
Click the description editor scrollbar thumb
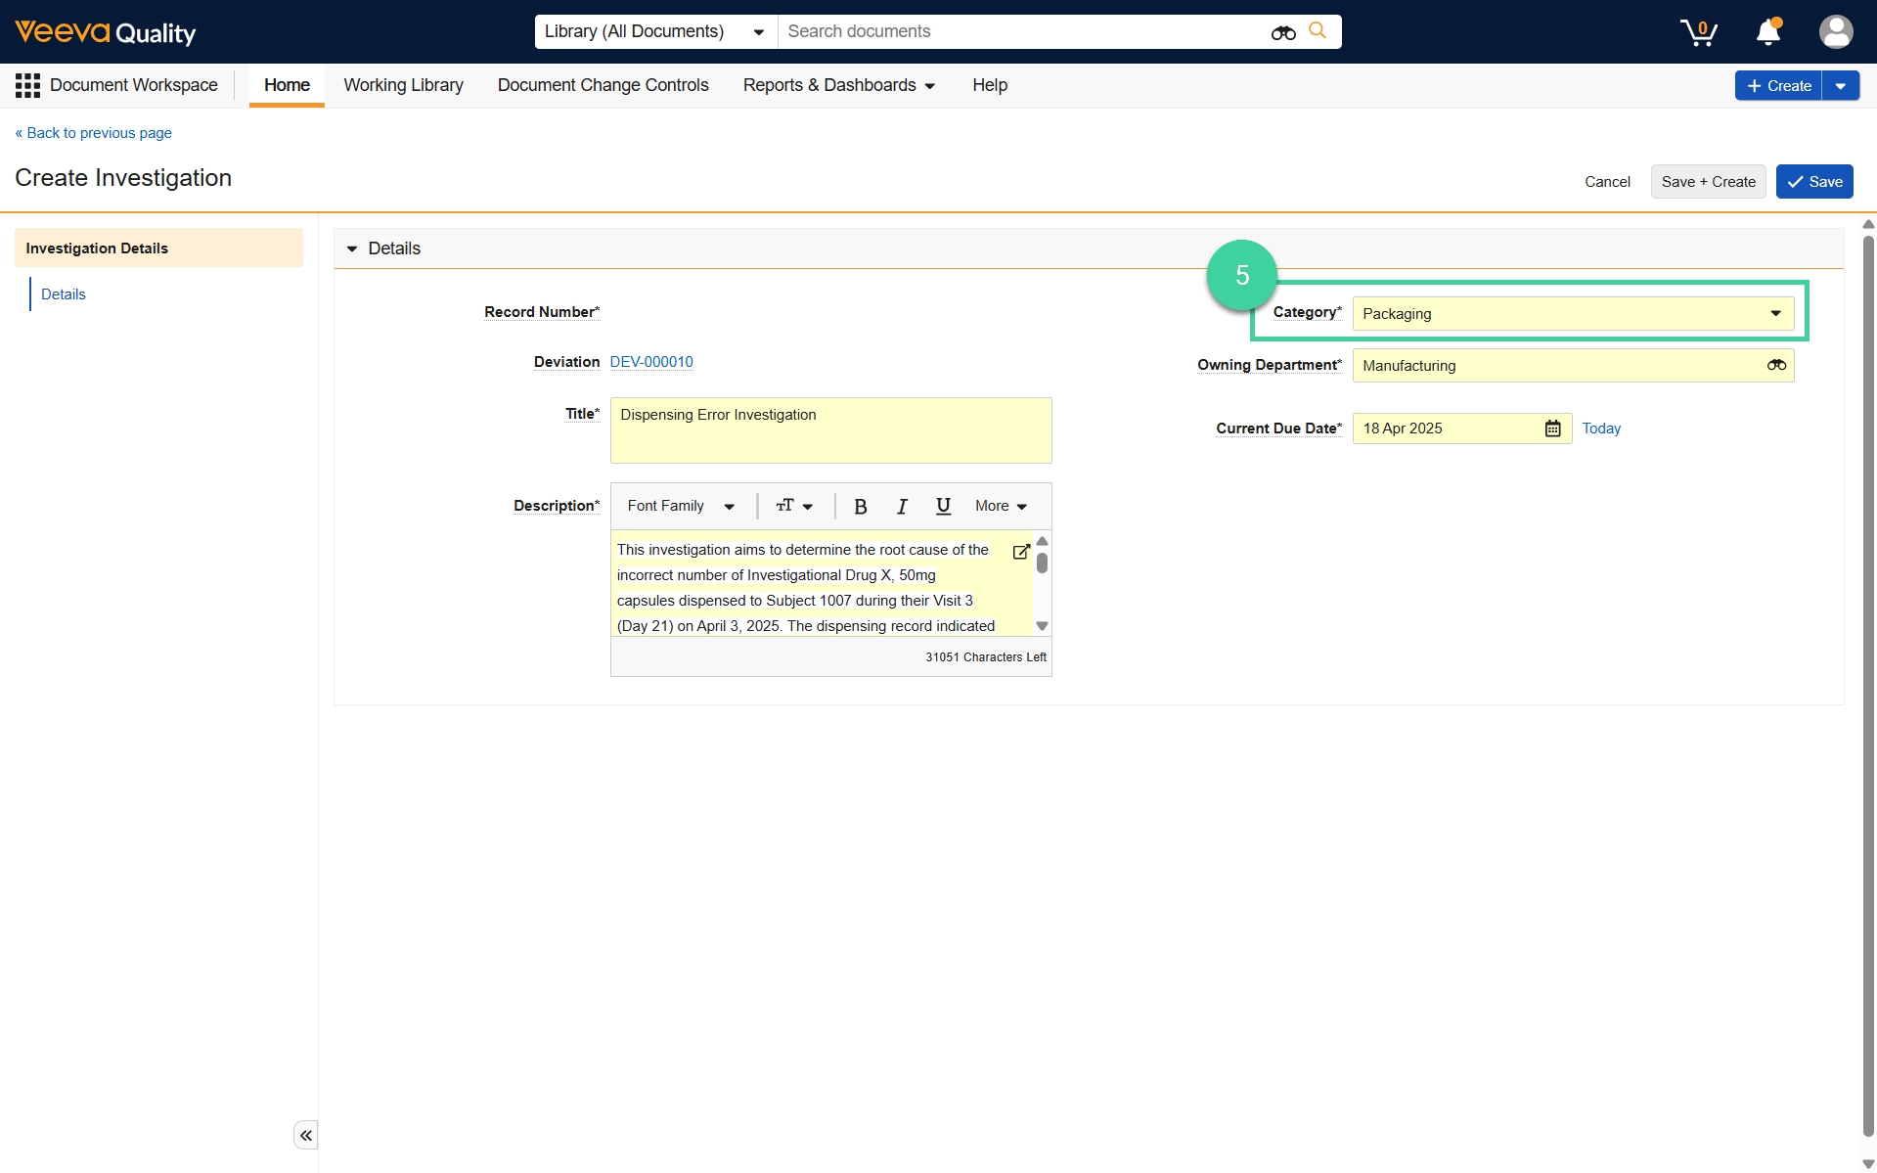pos(1042,563)
